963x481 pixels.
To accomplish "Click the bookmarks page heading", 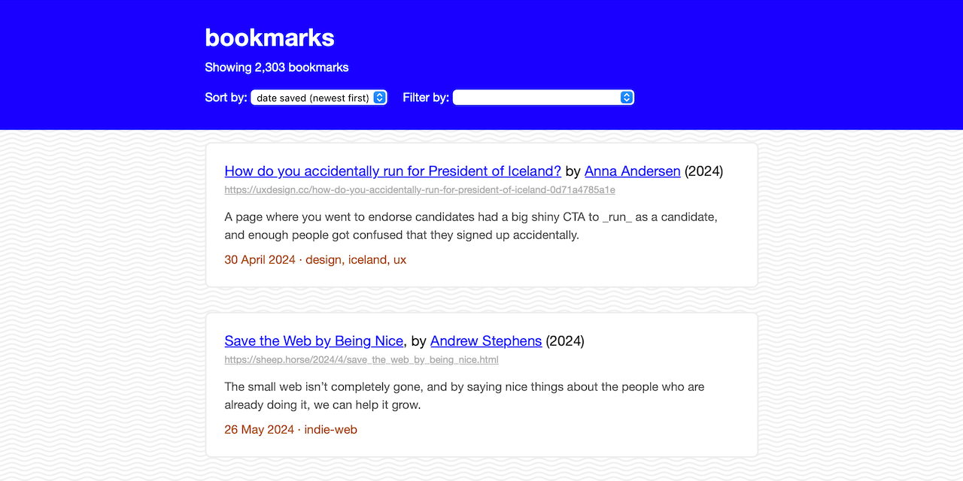I will [x=269, y=38].
